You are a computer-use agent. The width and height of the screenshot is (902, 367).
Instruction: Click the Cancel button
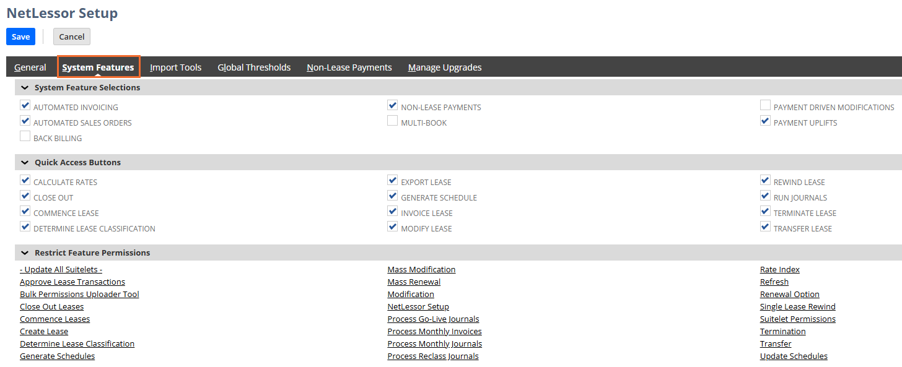[x=72, y=37]
